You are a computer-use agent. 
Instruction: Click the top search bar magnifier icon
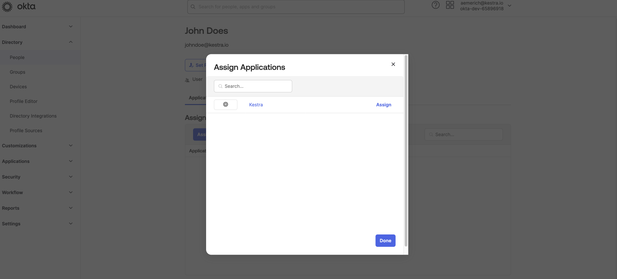193,7
